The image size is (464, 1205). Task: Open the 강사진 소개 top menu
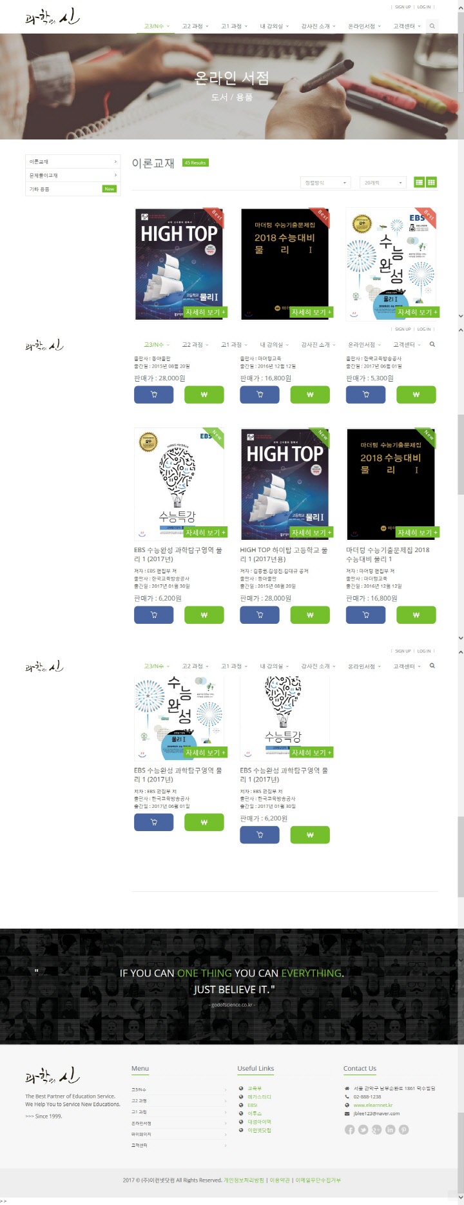click(x=318, y=26)
